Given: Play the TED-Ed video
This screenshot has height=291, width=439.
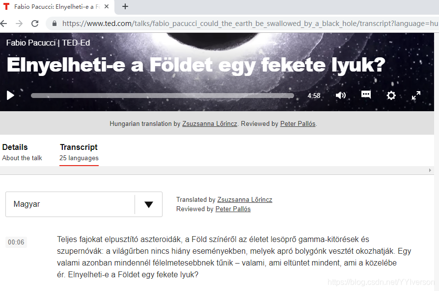Looking at the screenshot, I should 10,95.
